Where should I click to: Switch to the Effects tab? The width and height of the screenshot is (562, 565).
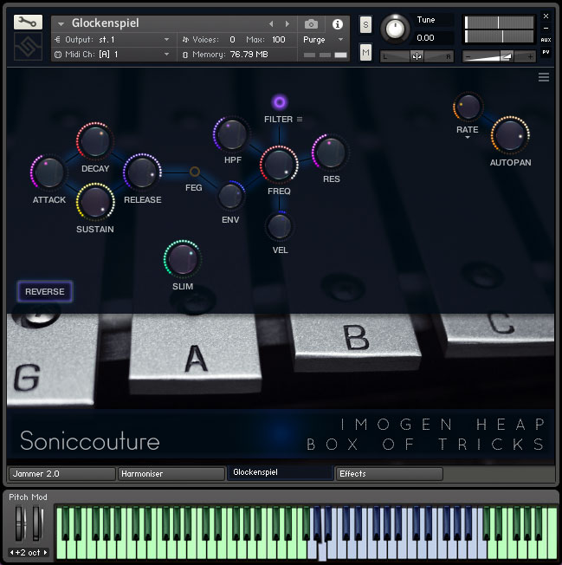[389, 473]
